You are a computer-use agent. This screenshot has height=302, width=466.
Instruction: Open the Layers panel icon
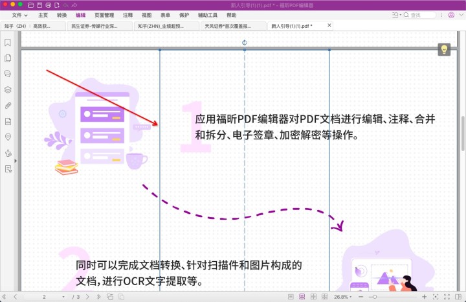[8, 89]
